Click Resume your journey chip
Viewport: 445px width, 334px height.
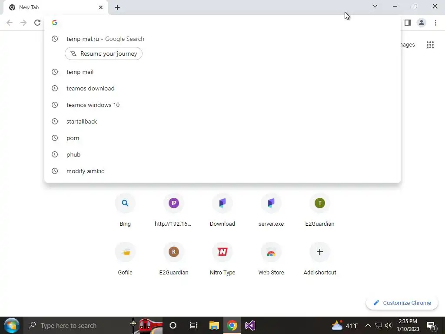(103, 53)
